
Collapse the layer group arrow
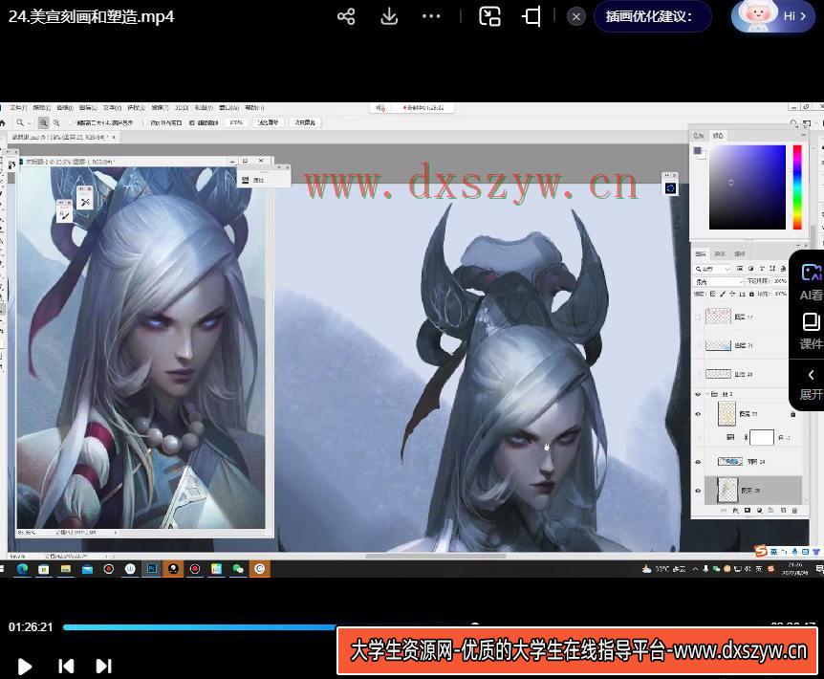(707, 394)
